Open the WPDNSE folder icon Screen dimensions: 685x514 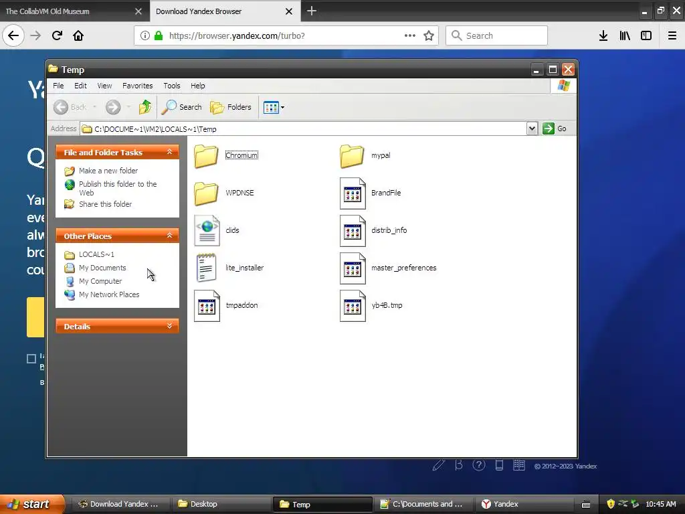[x=206, y=193]
